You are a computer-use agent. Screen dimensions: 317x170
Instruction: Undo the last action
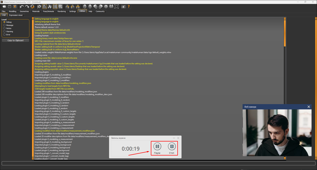point(22,7)
